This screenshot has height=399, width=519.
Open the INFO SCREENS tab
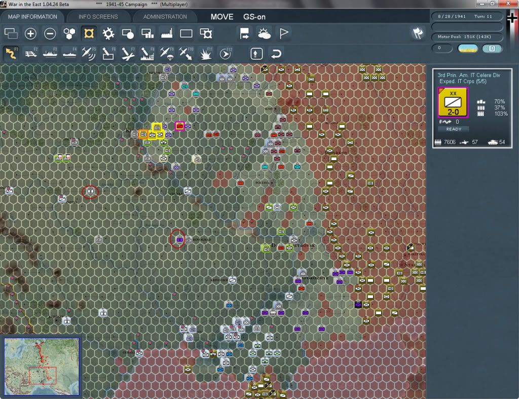(x=98, y=17)
